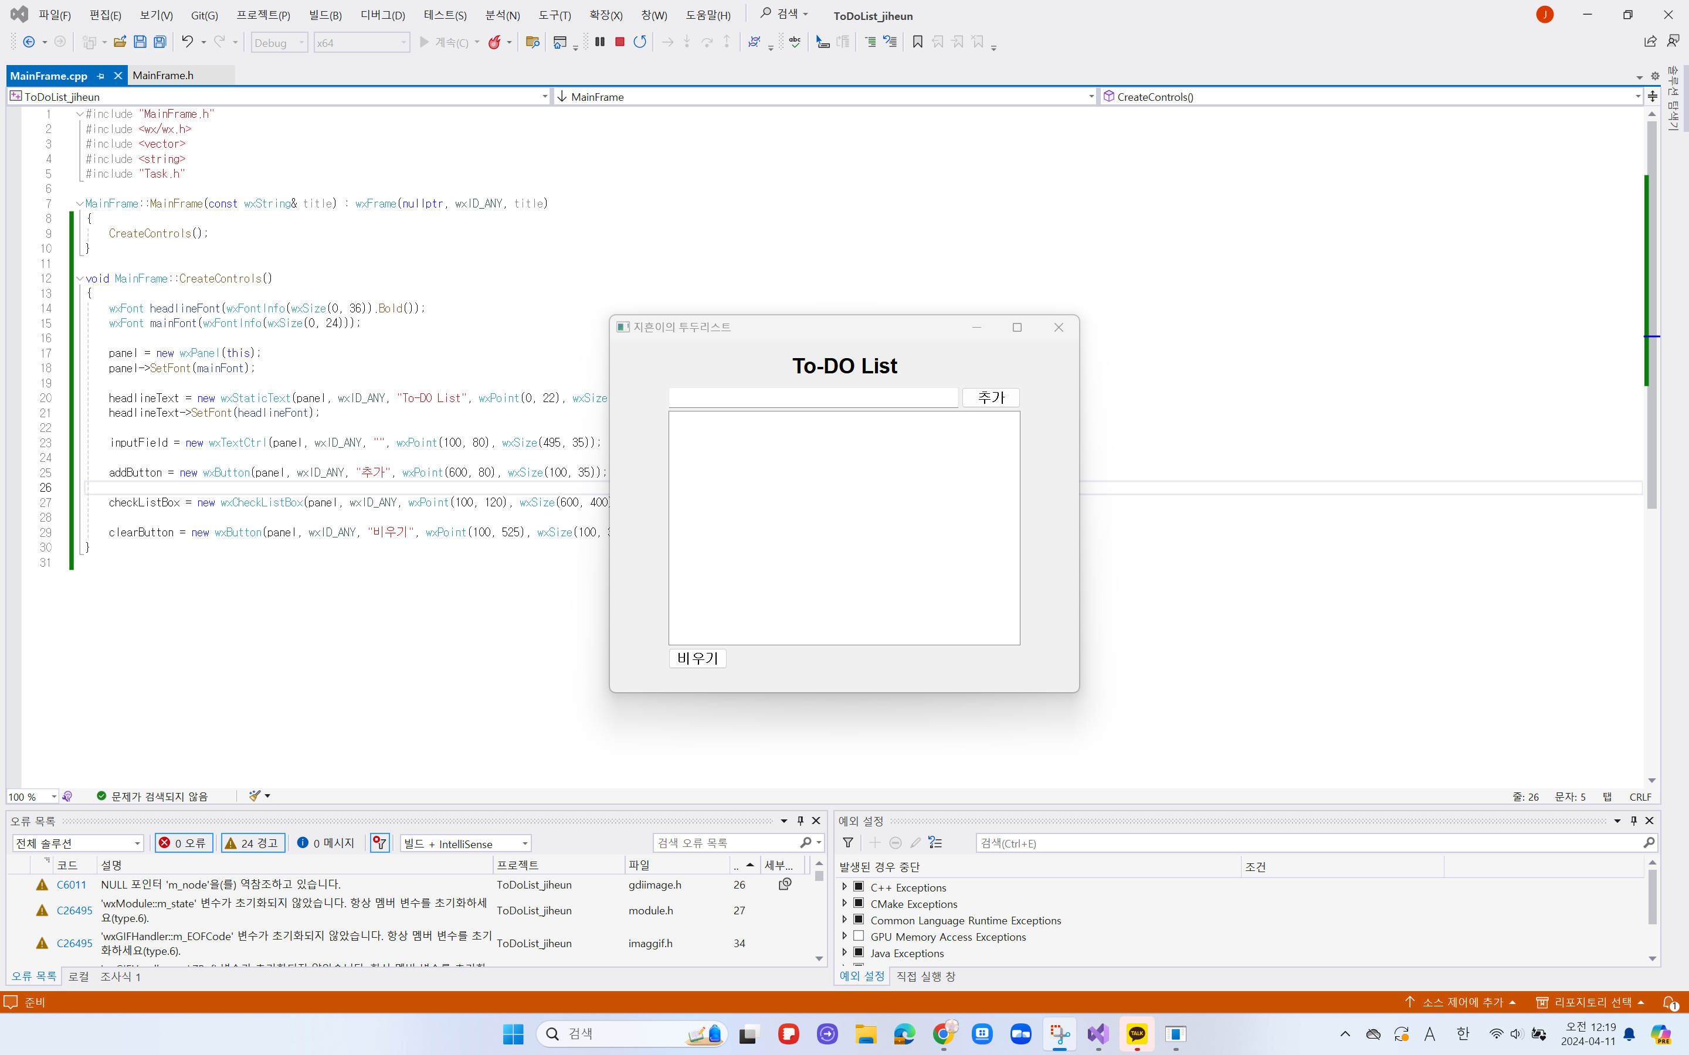Open the 디버그(D) menu
Image resolution: width=1689 pixels, height=1055 pixels.
382,15
